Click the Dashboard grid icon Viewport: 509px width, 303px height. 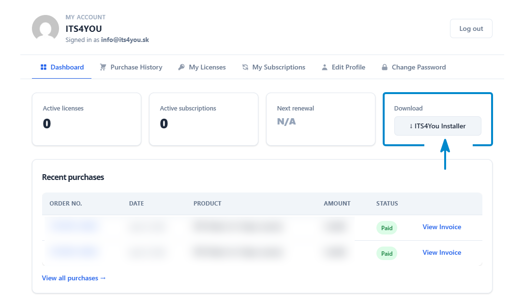(x=44, y=67)
